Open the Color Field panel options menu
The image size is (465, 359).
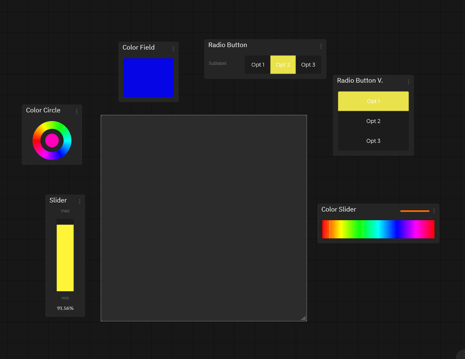173,49
